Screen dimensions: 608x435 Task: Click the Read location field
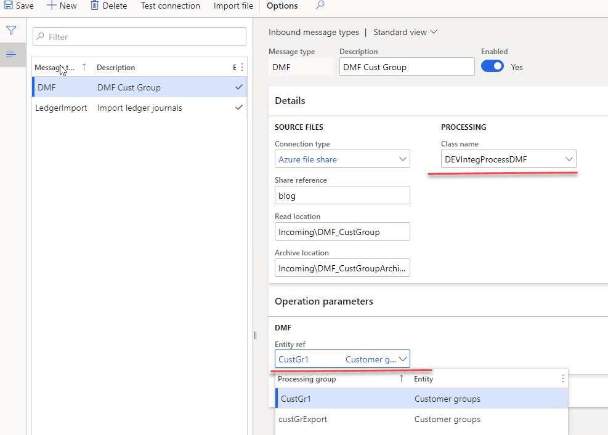click(x=343, y=231)
